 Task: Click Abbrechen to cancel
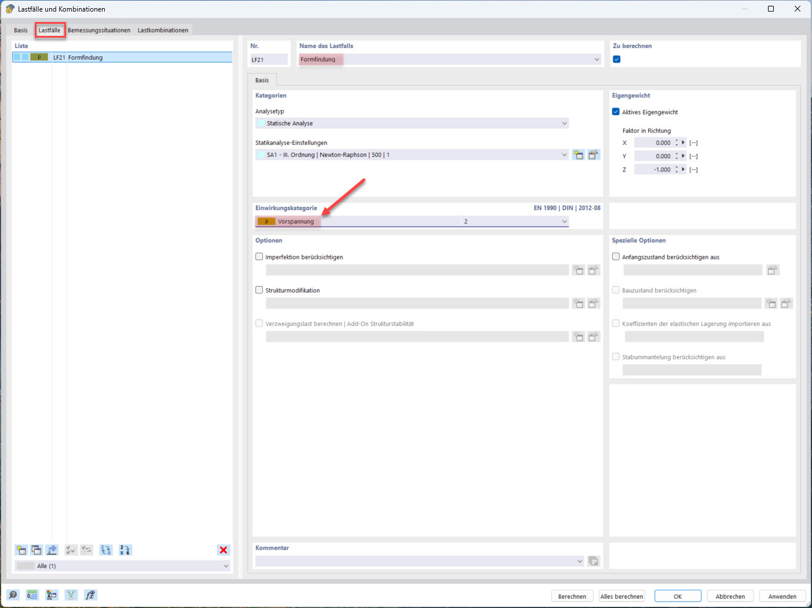tap(730, 596)
